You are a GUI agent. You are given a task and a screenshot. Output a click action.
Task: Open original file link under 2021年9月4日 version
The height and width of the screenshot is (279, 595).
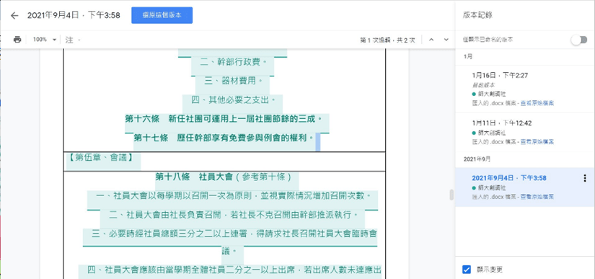[537, 197]
